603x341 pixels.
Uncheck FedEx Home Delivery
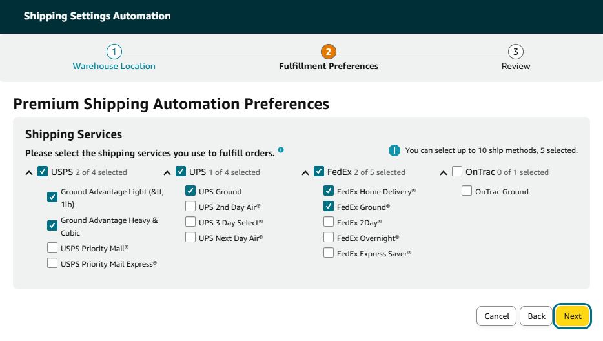329,191
